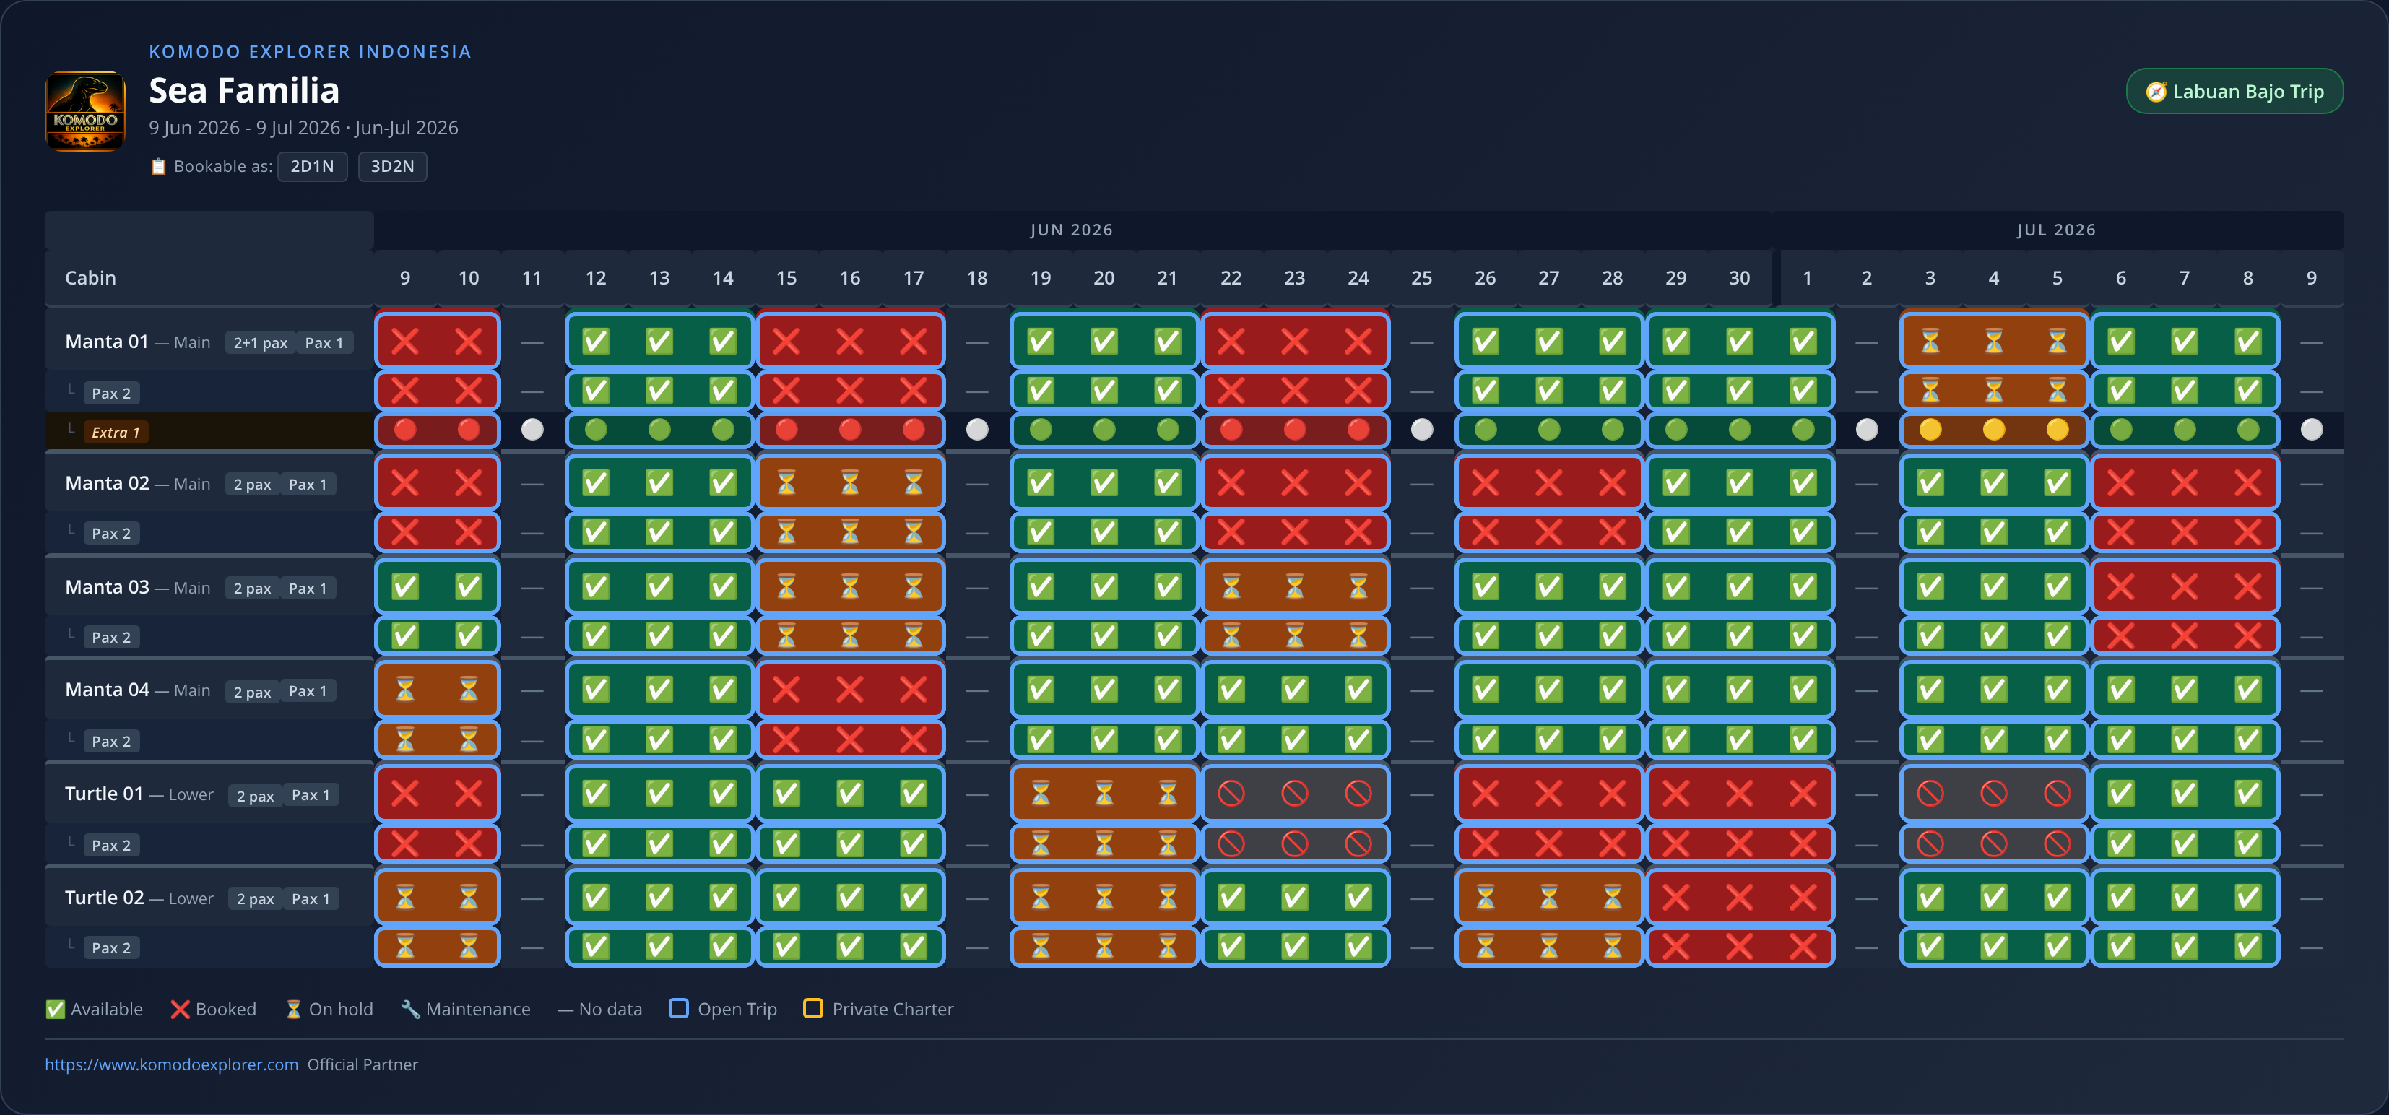Click the 2+1 pax capacity badge
Image resolution: width=2389 pixels, height=1115 pixels.
point(261,342)
